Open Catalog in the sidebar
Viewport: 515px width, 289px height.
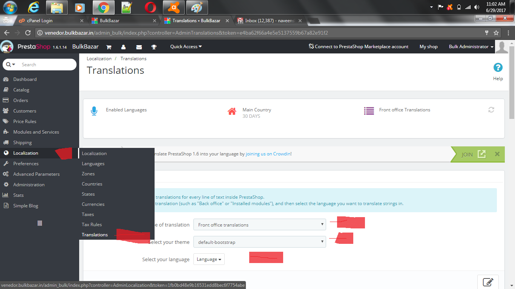21,90
